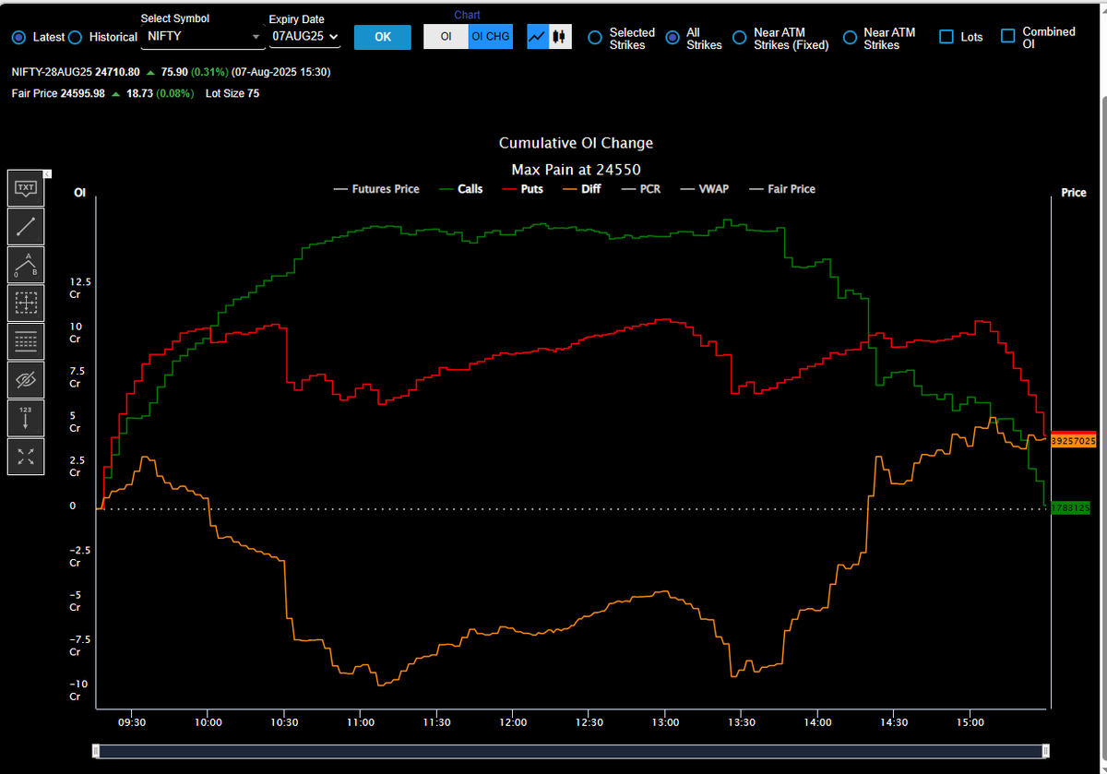Select the TXT annotation tool

tap(26, 188)
